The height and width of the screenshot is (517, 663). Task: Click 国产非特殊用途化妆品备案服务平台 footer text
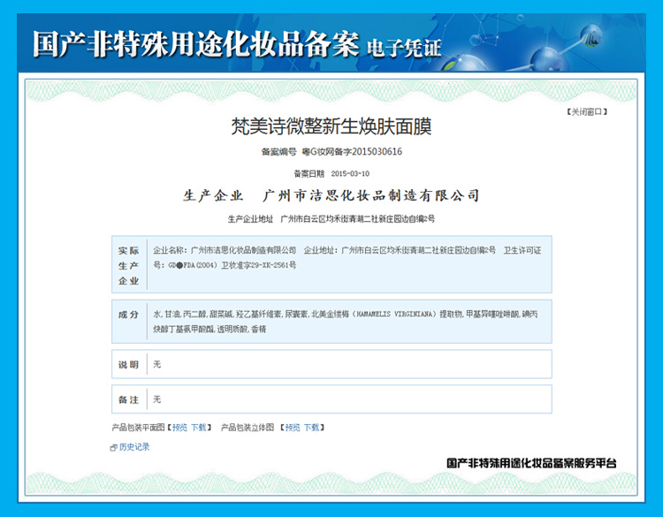click(531, 463)
